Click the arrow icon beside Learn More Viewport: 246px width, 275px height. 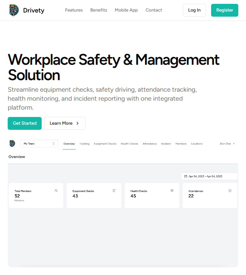click(78, 123)
